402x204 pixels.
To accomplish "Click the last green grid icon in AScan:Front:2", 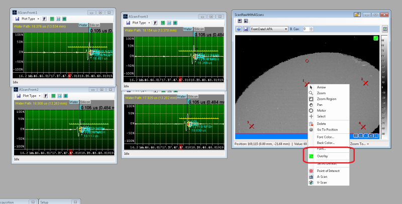I will coord(66,96).
